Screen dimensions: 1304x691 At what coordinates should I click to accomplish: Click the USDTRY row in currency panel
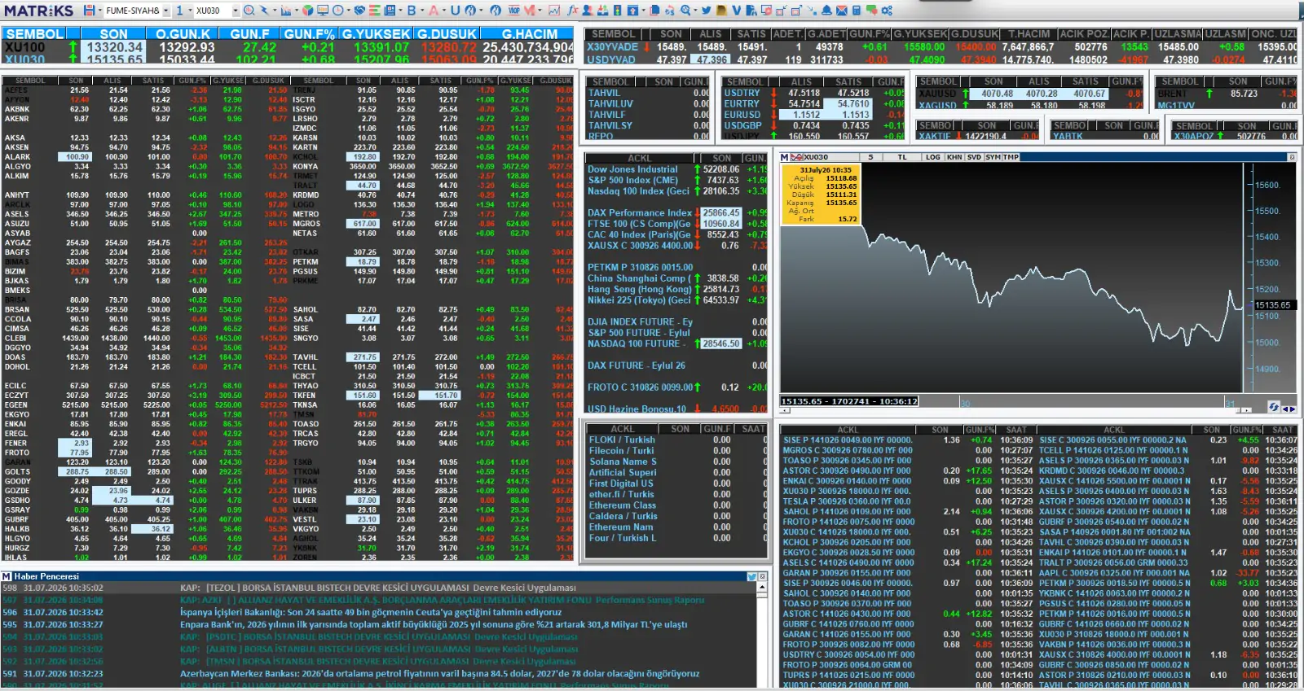point(813,93)
